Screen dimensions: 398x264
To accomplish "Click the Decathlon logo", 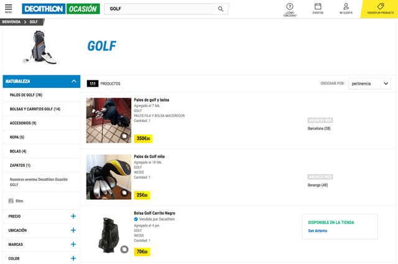I will [44, 9].
